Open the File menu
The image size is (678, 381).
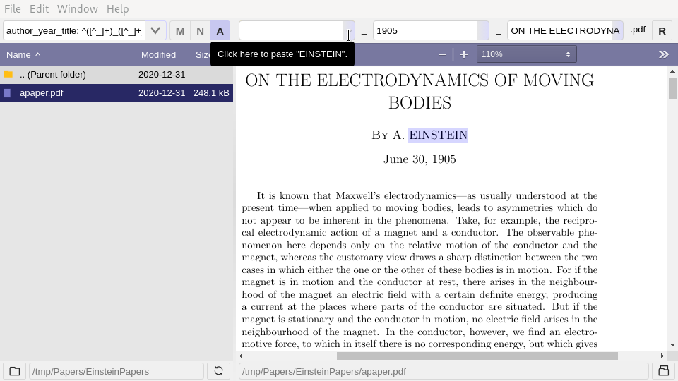[13, 8]
